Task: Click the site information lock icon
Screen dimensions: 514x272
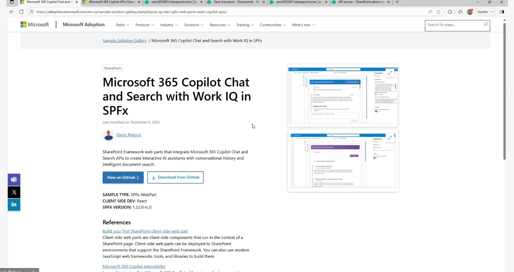Action: click(32, 12)
